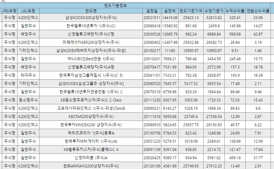Click the 수정기준가 column header
Screen dimensions: 274x169
click(x=214, y=11)
